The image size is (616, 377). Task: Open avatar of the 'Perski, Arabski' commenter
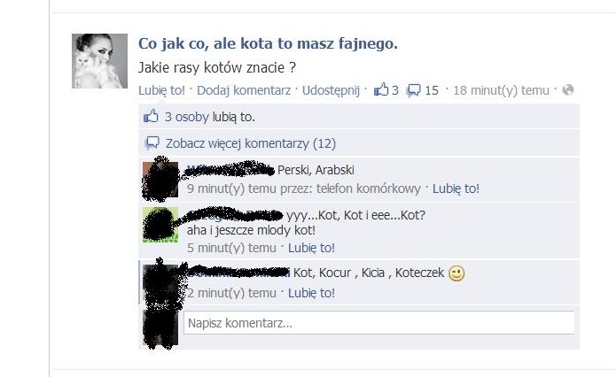(x=160, y=180)
